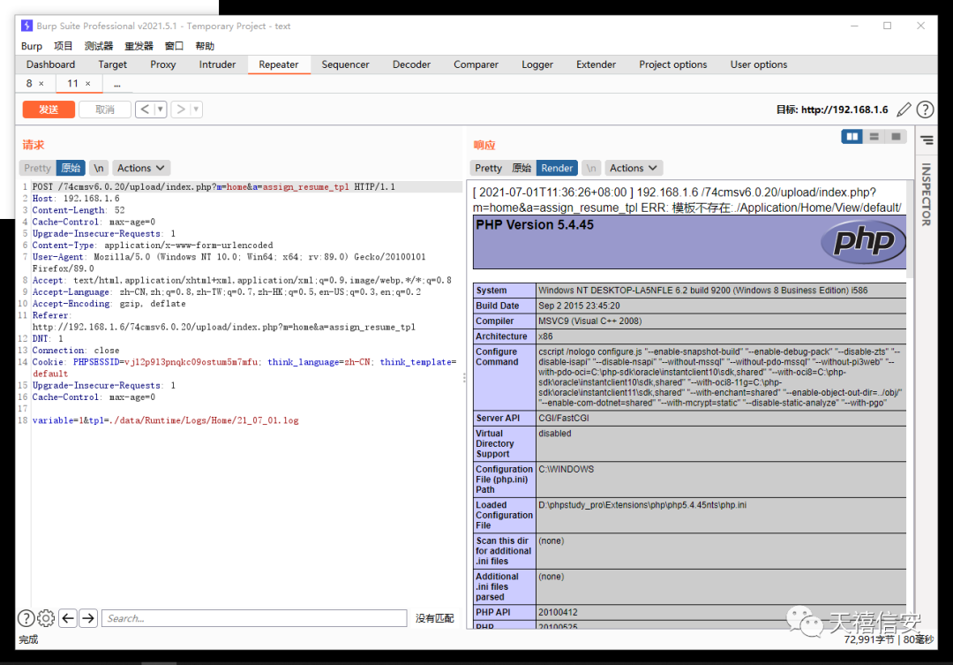953x665 pixels.
Task: Switch to the Target tab
Action: click(x=112, y=64)
